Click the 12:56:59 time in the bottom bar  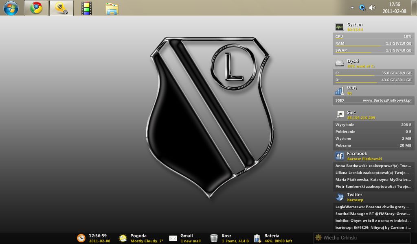click(98, 235)
